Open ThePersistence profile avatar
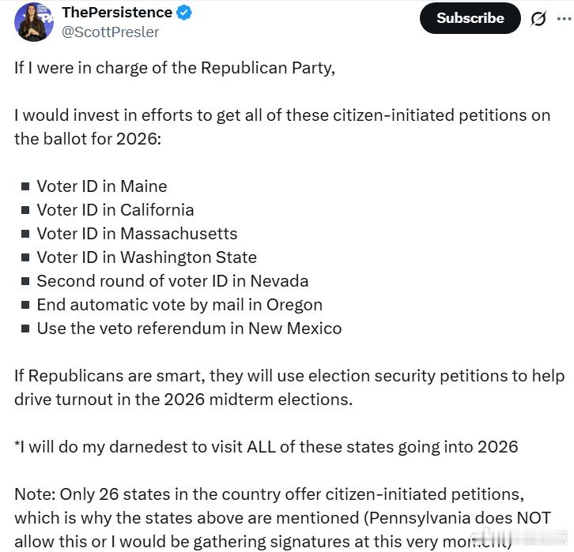This screenshot has height=552, width=574. pos(34,22)
